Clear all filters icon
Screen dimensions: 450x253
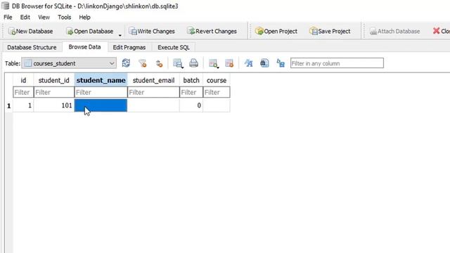(142, 63)
